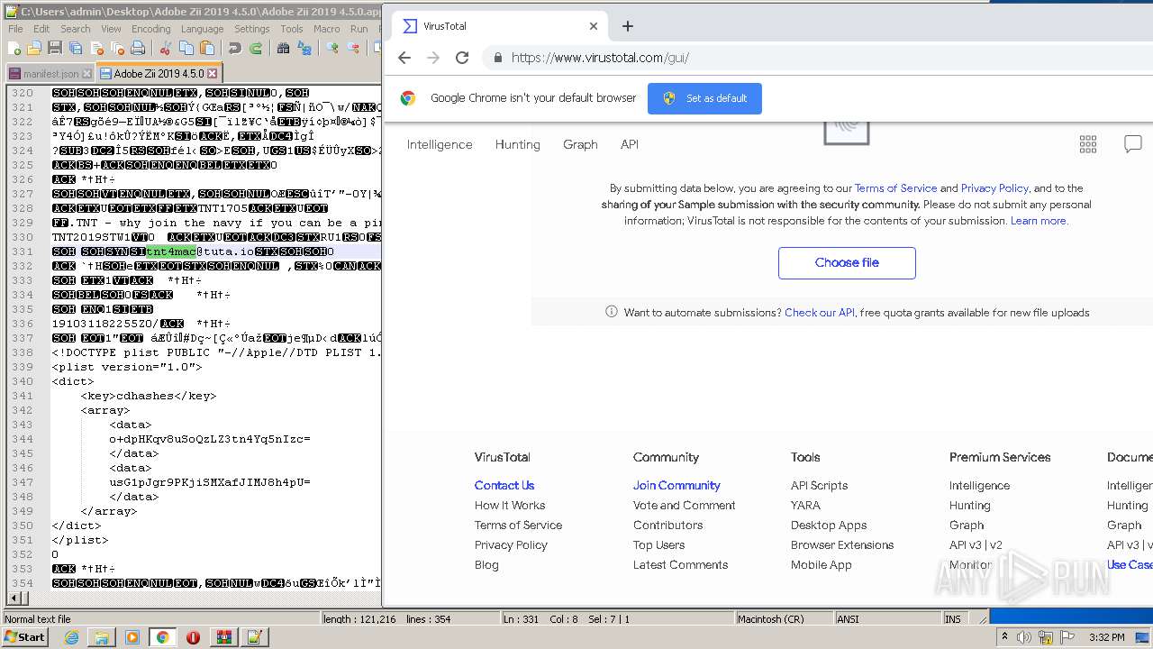Image resolution: width=1153 pixels, height=649 pixels.
Task: Focus the Chrome address bar
Action: [811, 58]
